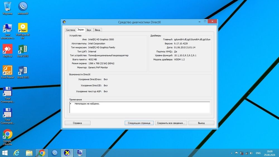279x157 pixels.
Task: Click the DirectX title bar icon
Action: 64,22
